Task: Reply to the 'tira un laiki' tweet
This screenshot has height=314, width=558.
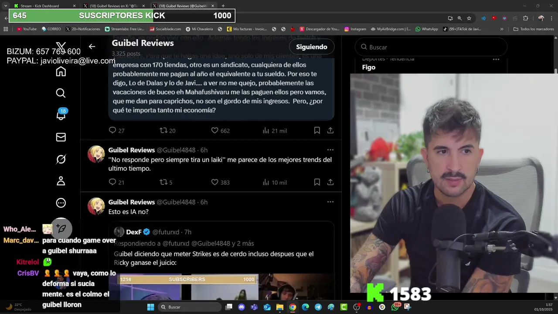Action: [116, 182]
